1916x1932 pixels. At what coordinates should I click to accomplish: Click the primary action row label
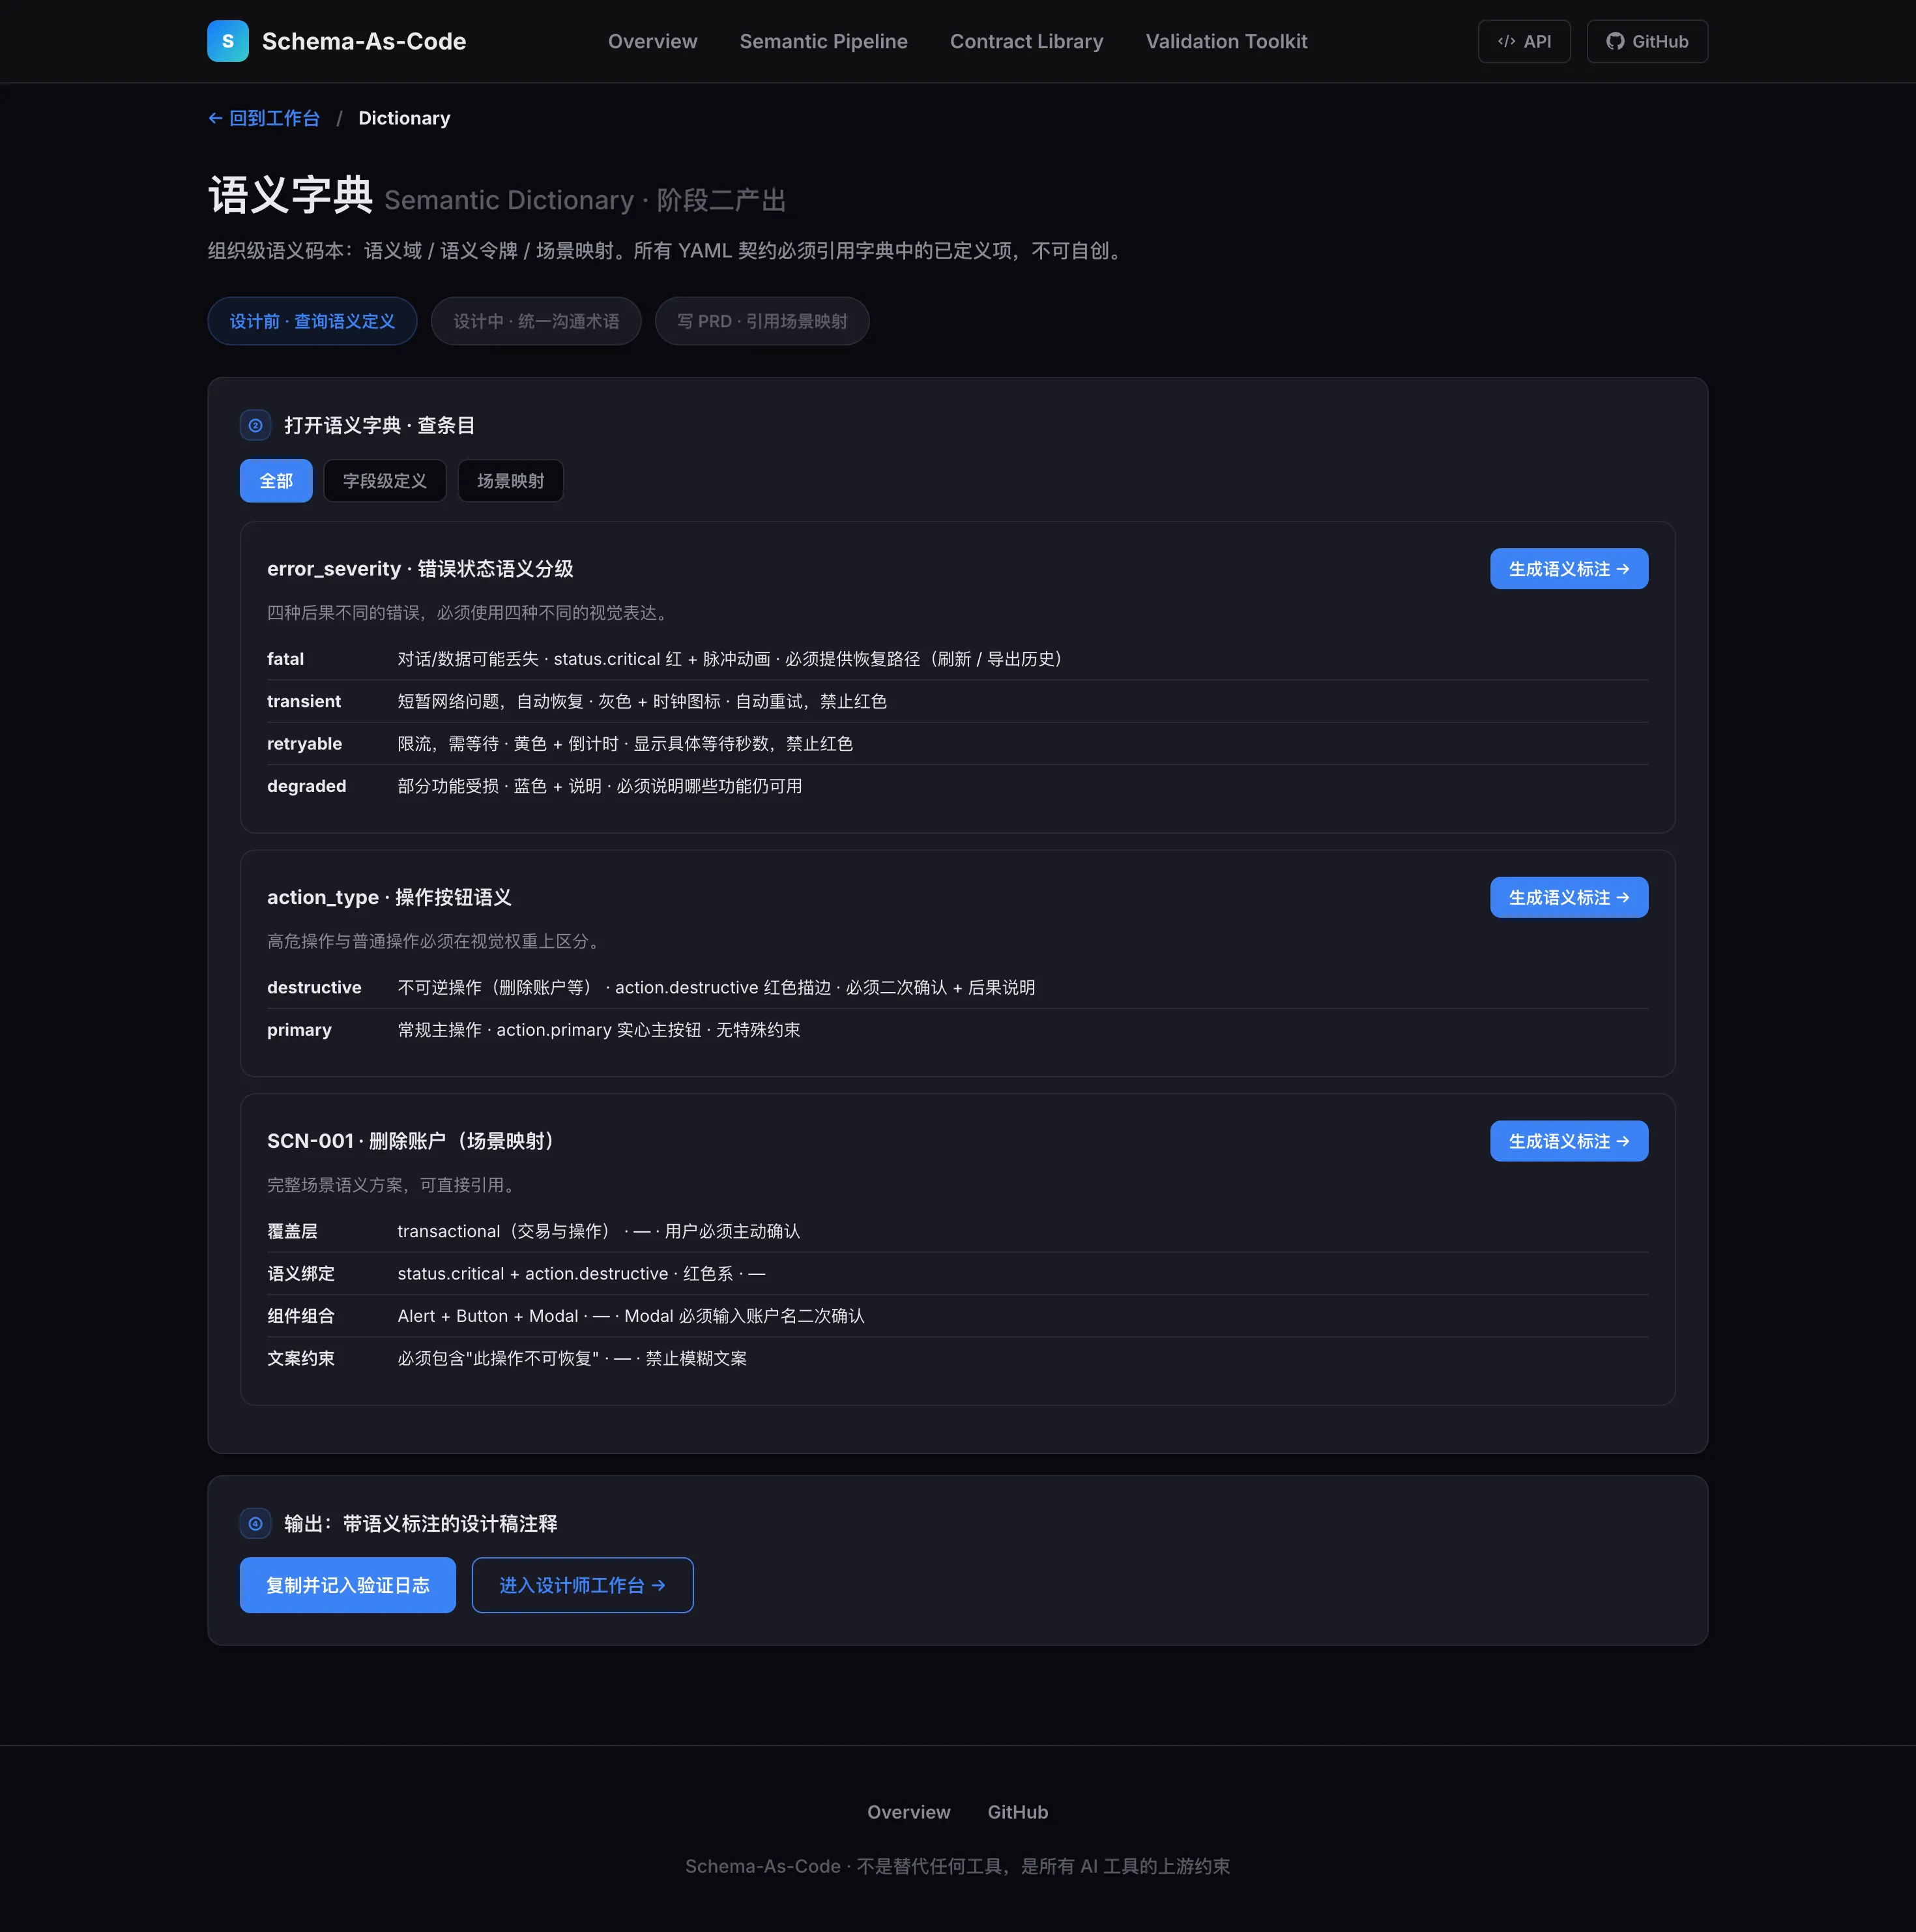click(299, 1030)
